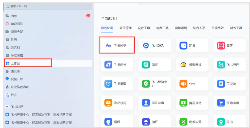Go to 工作台 in the sidebar
Screen dimensions: 250x128
pyautogui.click(x=15, y=63)
